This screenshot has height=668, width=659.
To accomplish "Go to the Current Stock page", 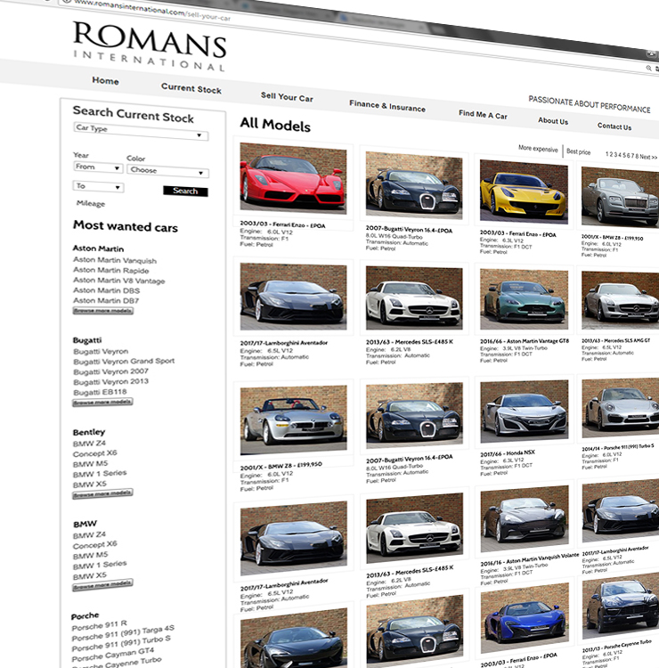I will pos(191,88).
